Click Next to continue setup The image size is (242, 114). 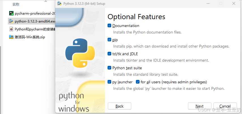200,106
